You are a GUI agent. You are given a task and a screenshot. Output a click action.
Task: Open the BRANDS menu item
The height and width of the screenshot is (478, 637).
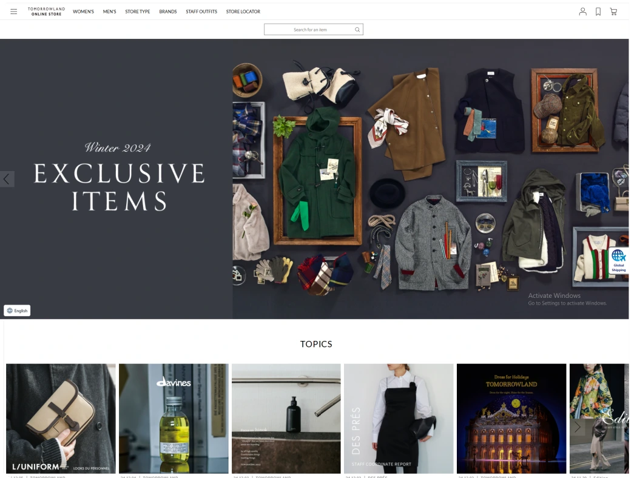(168, 12)
